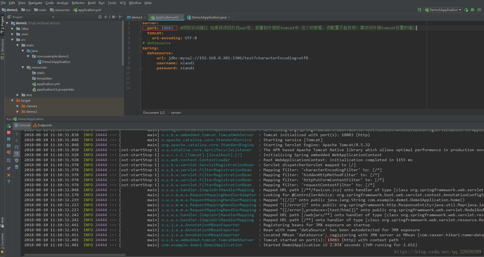Collapse the target folder node
Image resolution: width=484 pixels, height=257 pixels.
tap(12, 101)
